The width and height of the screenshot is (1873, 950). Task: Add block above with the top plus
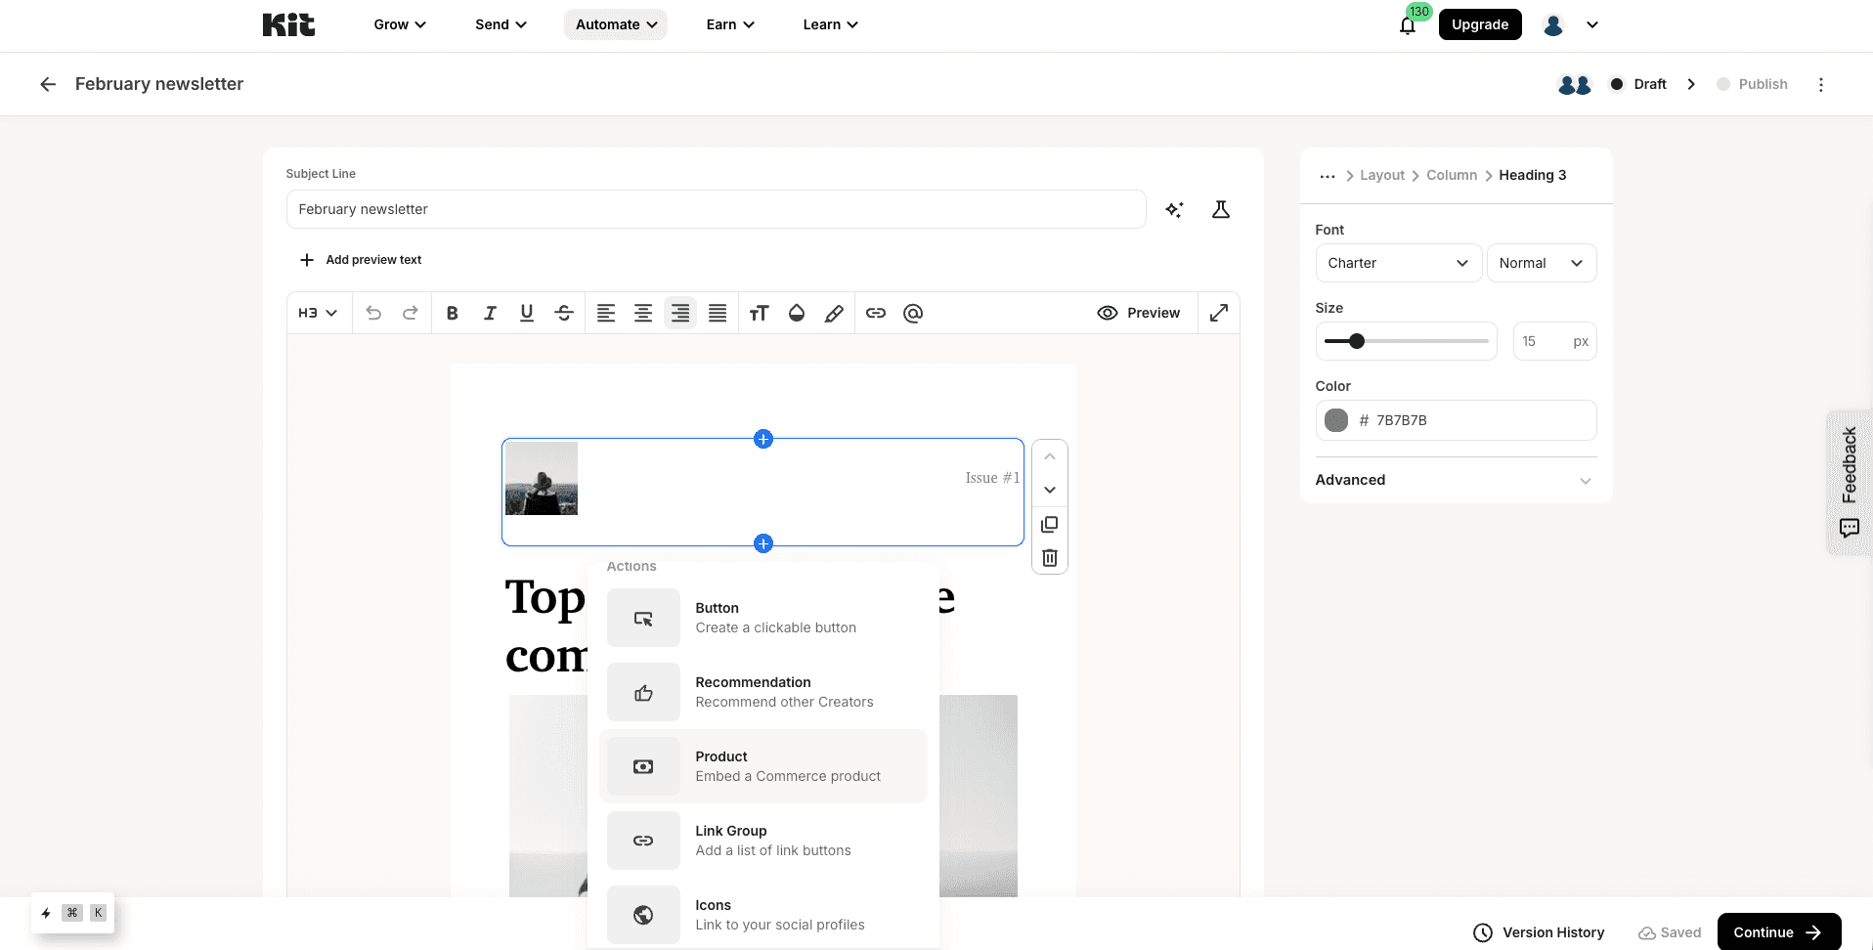[x=763, y=439]
